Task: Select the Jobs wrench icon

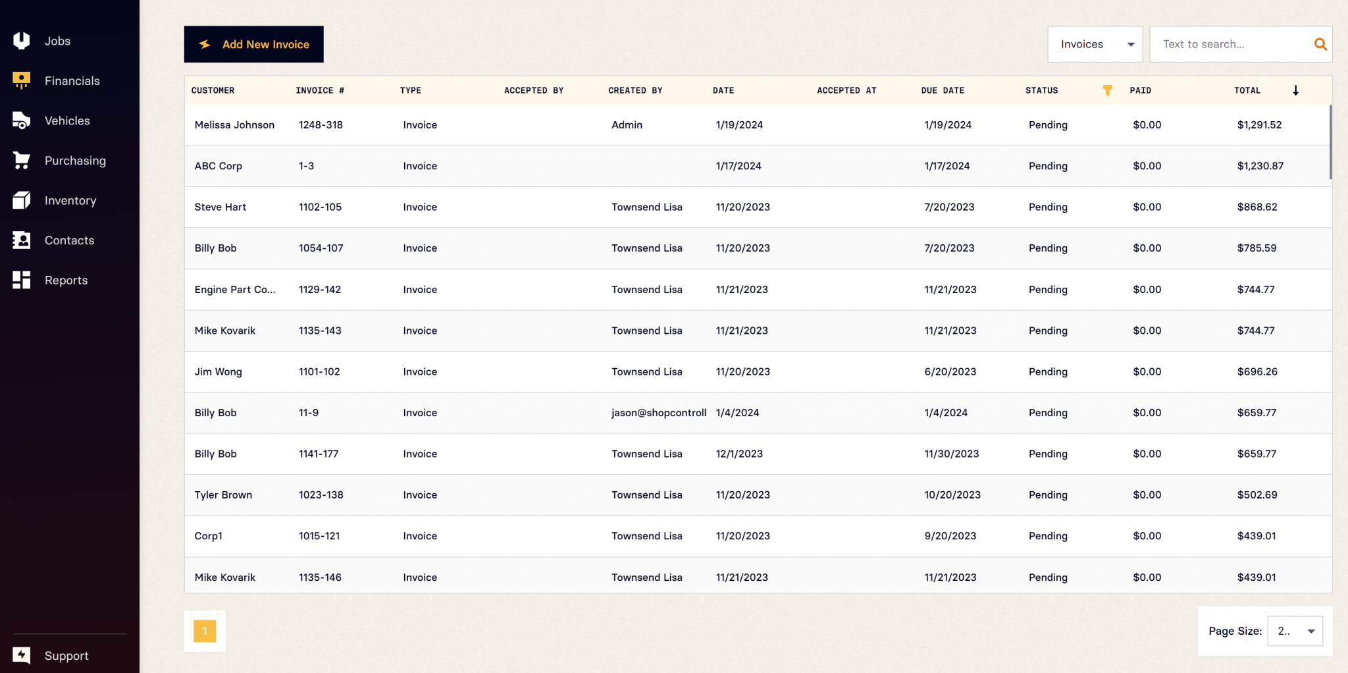Action: 21,40
